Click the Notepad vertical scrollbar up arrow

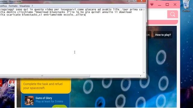[x=144, y=10]
